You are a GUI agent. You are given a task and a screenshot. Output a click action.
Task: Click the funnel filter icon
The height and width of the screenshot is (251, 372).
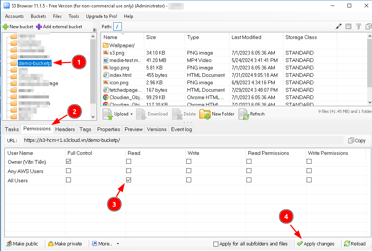click(358, 26)
